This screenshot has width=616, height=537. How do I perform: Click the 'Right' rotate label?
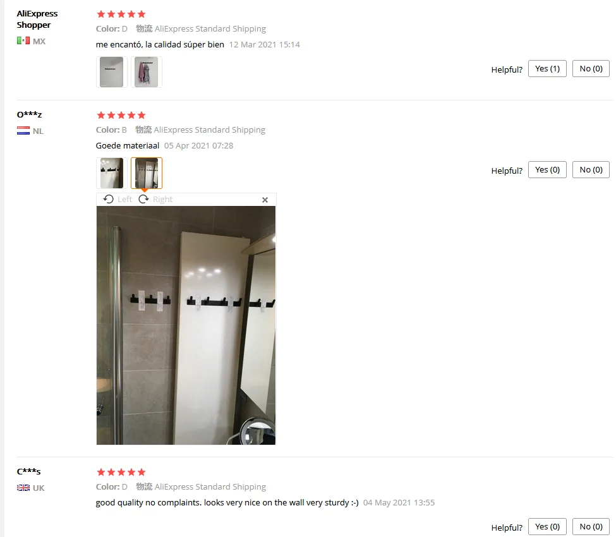[x=162, y=199]
